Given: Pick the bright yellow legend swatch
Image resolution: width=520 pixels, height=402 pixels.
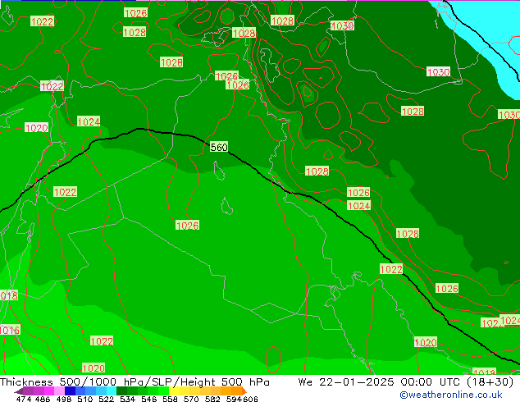Looking at the screenshot, I should [x=174, y=391].
